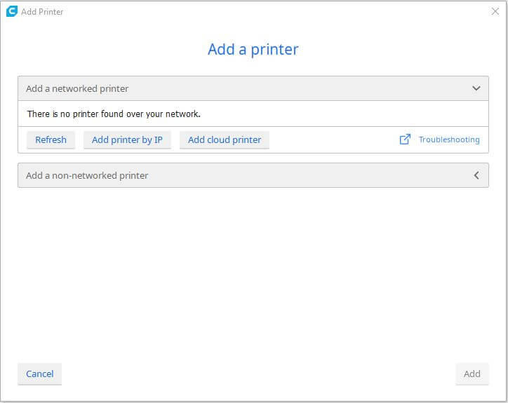This screenshot has width=508, height=403.
Task: Click empty space right of the no-printer message
Action: point(344,114)
